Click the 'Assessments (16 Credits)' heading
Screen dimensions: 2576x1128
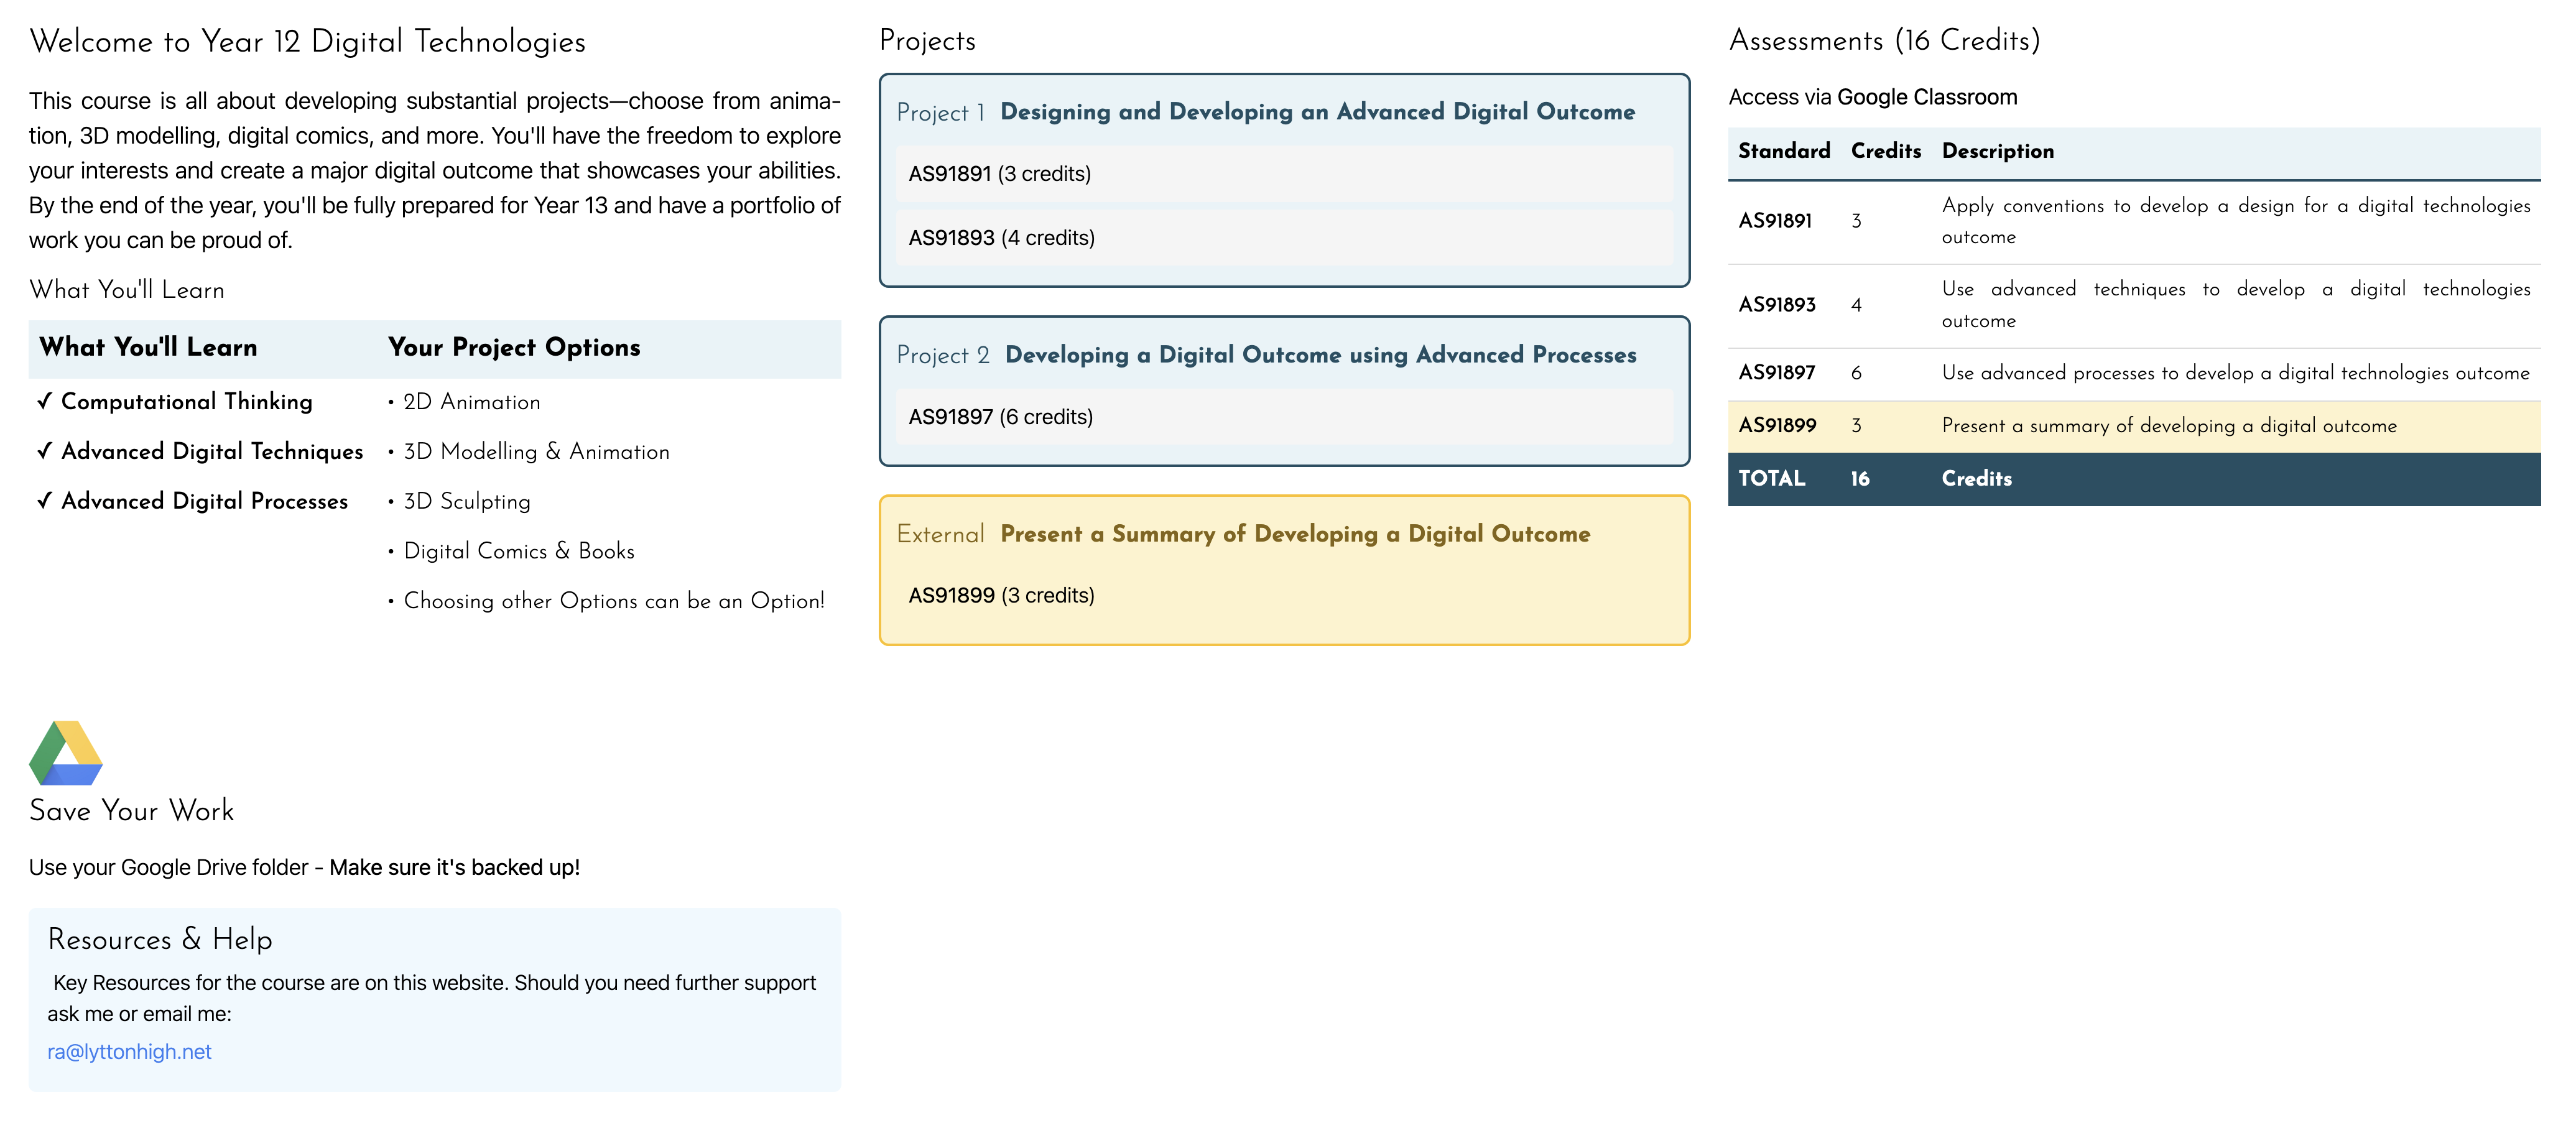click(1884, 40)
